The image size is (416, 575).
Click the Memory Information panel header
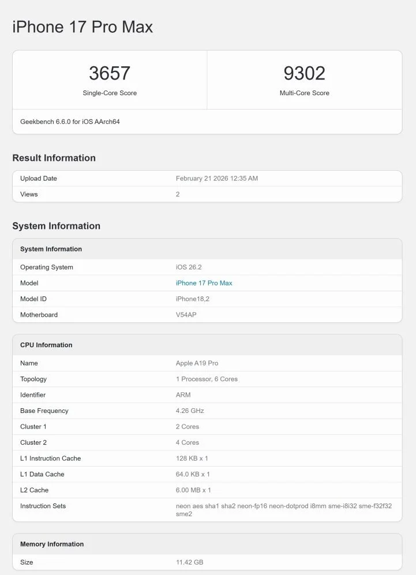[51, 543]
